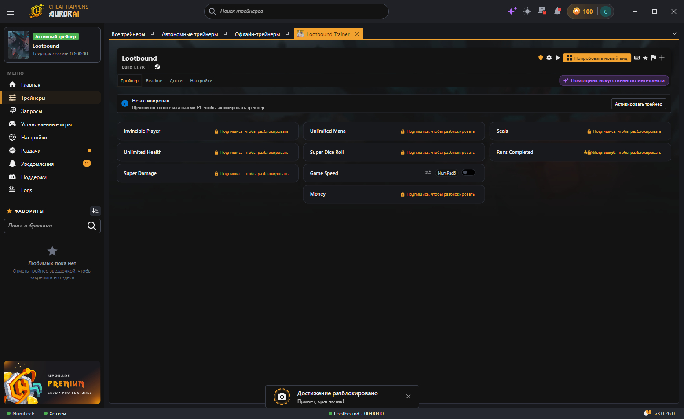Toggle the Game Speed switch
Viewport: 684px width, 419px height.
click(x=468, y=173)
